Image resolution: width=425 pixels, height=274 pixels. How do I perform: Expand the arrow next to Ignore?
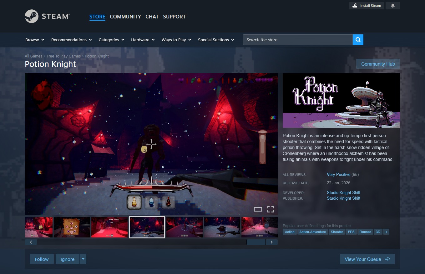pyautogui.click(x=83, y=259)
